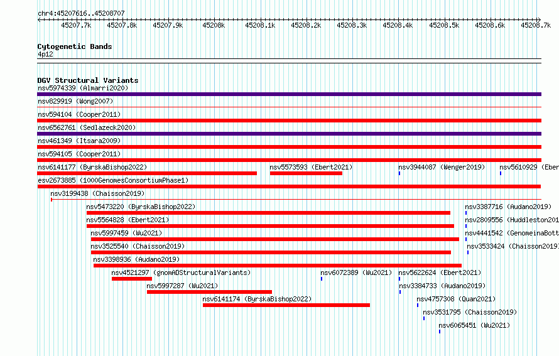Viewport: 559px width, 356px height.
Task: Open nsv6141174 (ByrskaBishop2022) variant
Action: 257,299
